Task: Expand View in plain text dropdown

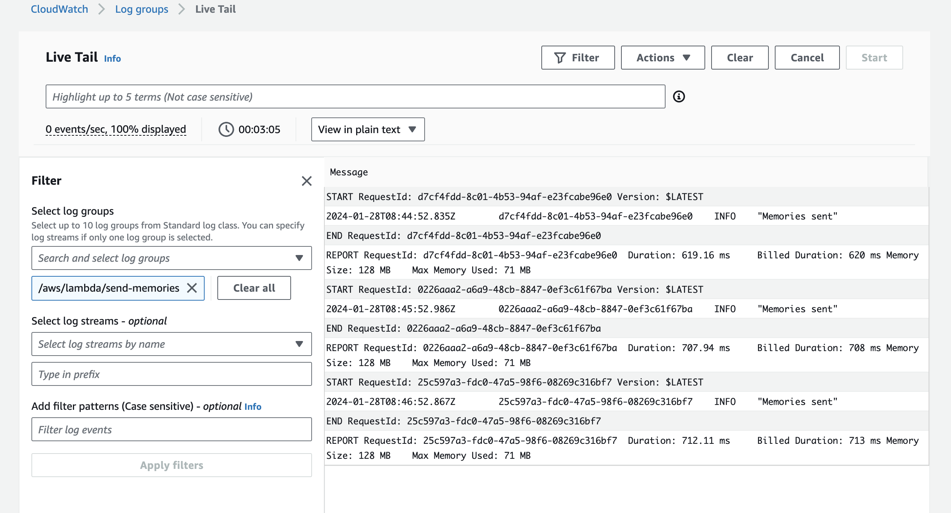Action: click(368, 129)
